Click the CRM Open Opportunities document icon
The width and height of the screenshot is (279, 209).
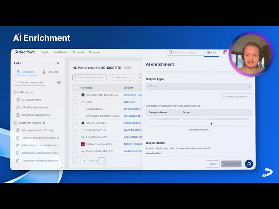[x=18, y=115]
